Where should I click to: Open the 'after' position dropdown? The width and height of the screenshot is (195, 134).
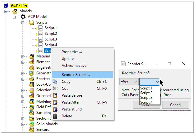(x=129, y=82)
